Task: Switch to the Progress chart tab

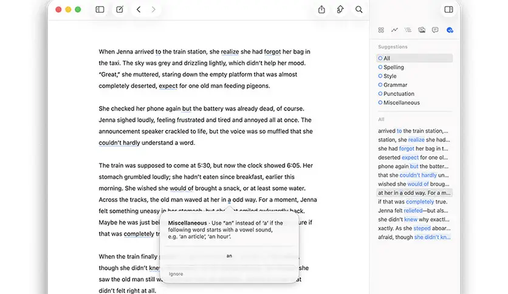Action: (x=394, y=30)
